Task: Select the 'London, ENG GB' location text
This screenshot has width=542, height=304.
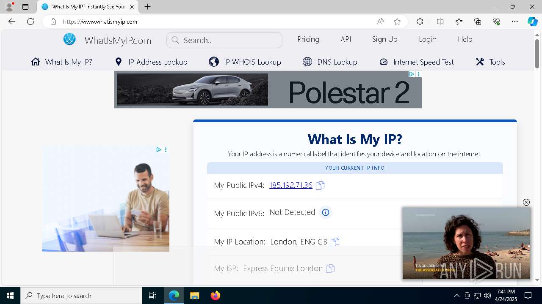Action: click(299, 242)
